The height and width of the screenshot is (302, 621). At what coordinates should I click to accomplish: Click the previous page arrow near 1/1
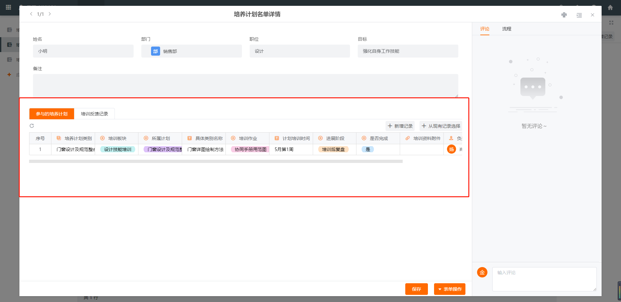click(x=31, y=14)
